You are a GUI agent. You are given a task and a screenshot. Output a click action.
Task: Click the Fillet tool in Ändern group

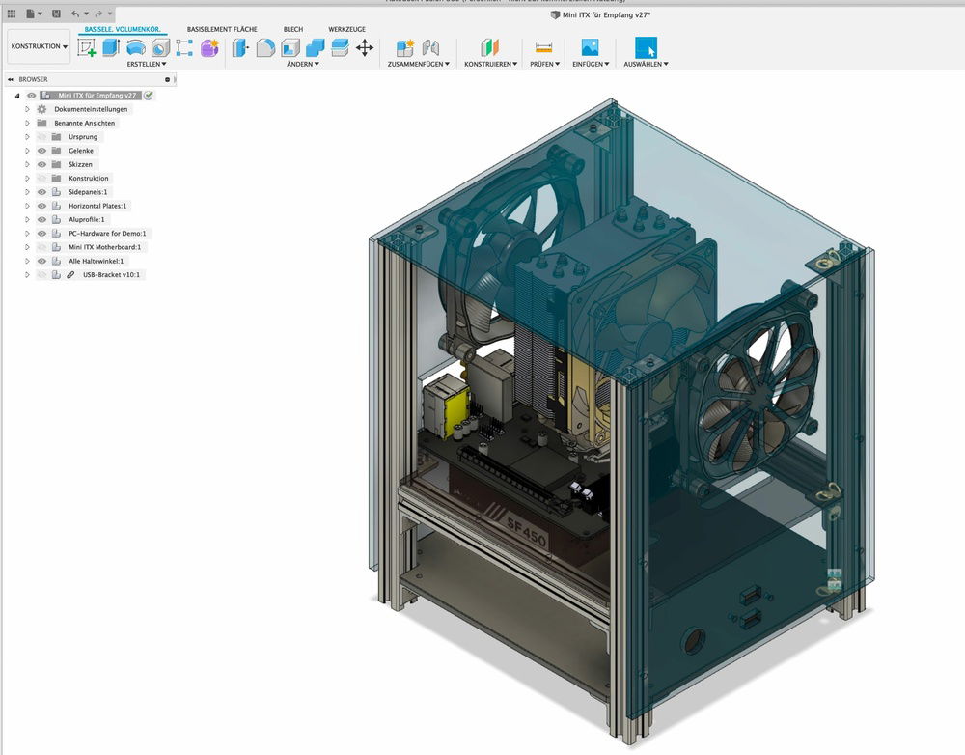(x=265, y=47)
